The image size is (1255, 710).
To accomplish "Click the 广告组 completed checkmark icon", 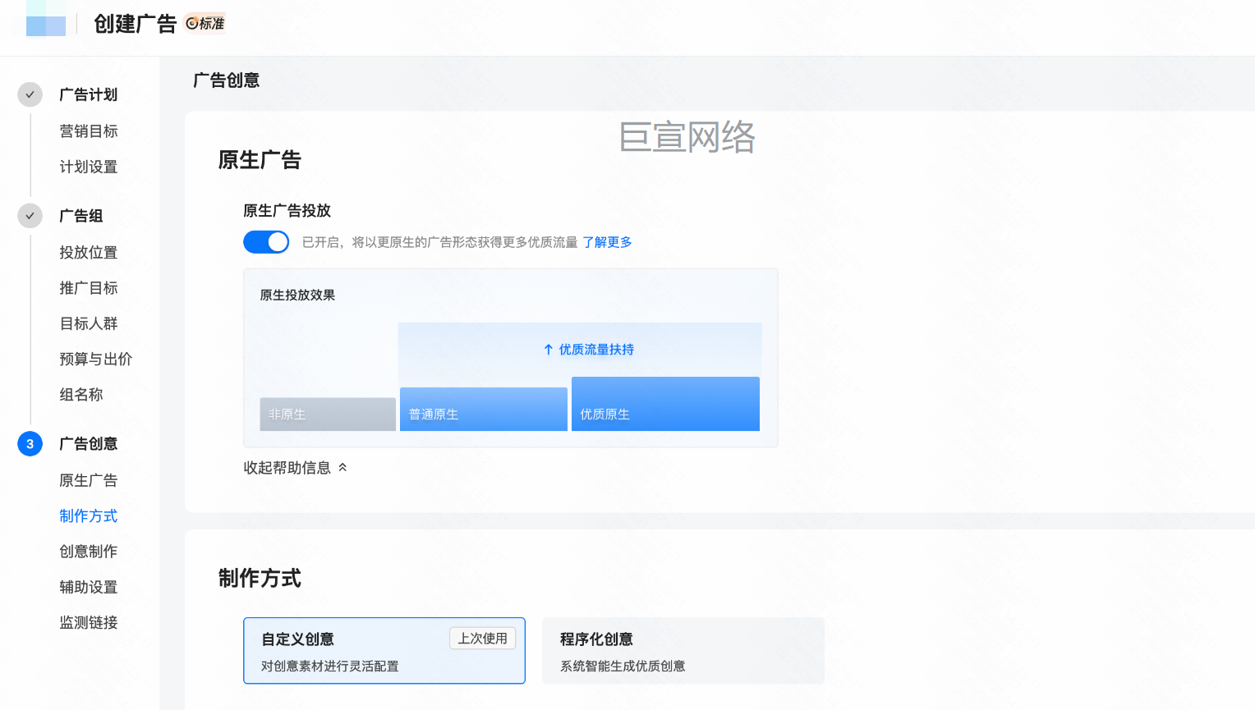I will coord(30,216).
